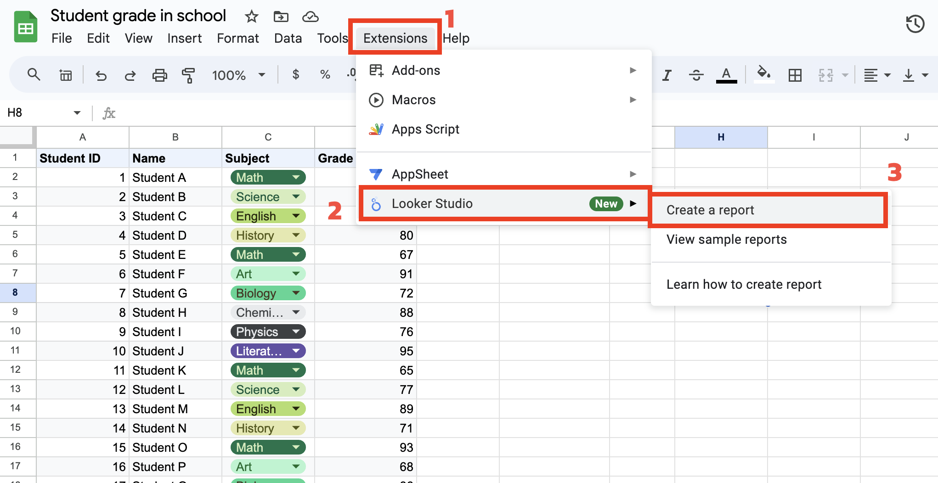Click Create a report

tap(710, 210)
